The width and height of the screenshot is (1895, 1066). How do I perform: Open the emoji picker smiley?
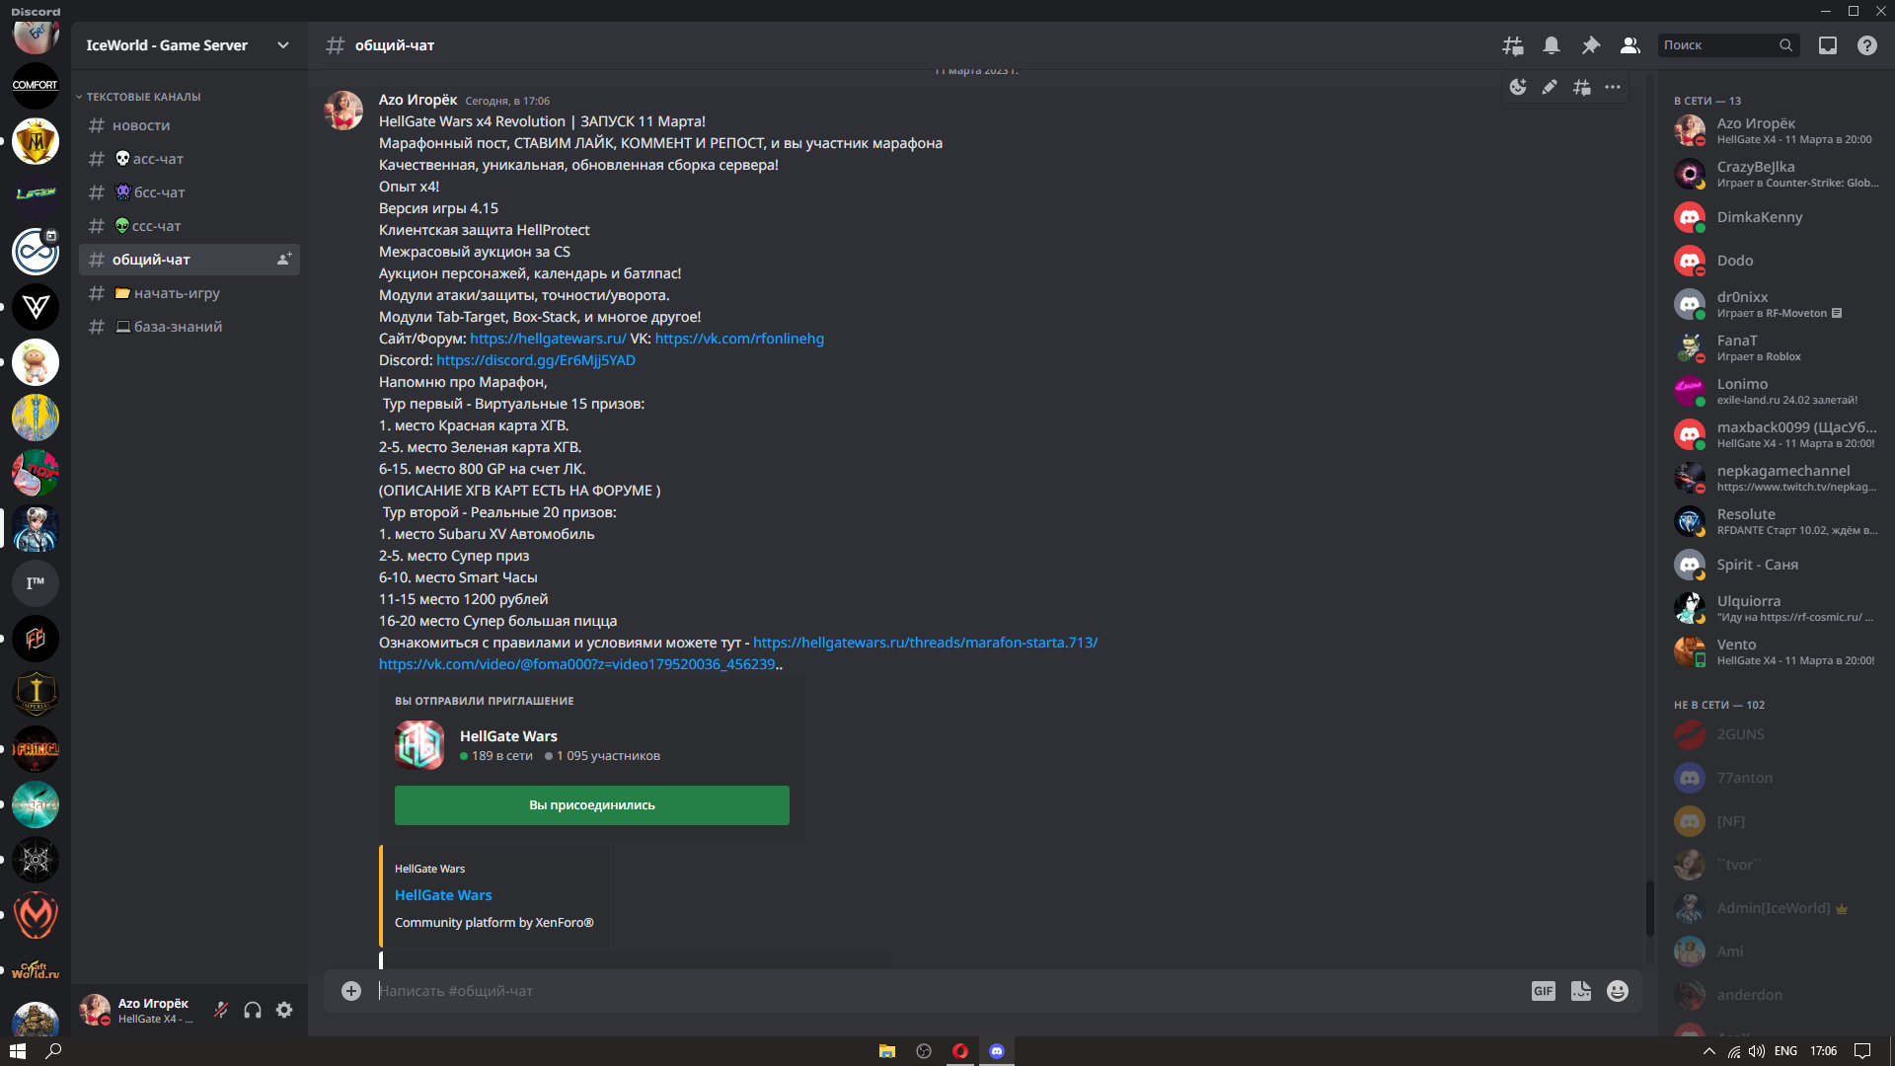click(1618, 991)
